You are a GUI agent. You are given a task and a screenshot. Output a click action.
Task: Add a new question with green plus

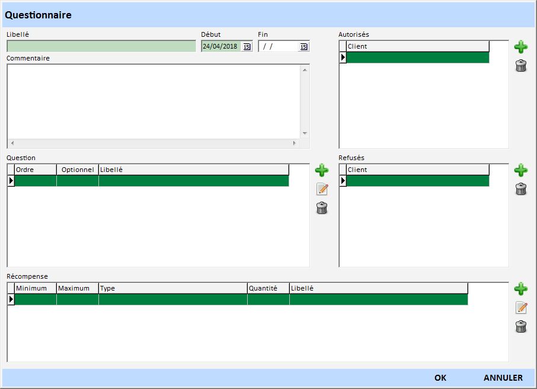click(x=321, y=171)
